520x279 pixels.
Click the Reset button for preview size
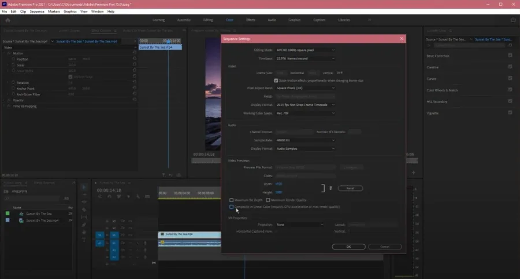click(350, 188)
